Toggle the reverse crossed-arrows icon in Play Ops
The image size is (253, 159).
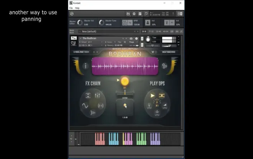(162, 95)
